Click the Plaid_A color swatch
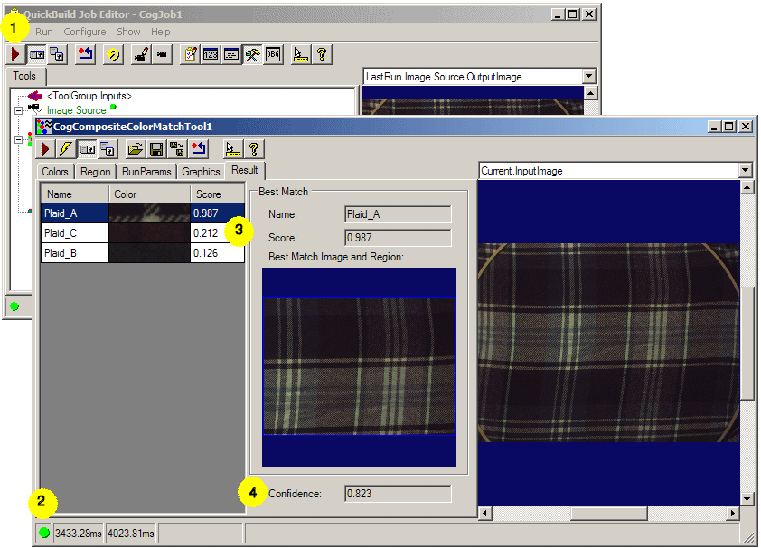The width and height of the screenshot is (761, 548). [149, 213]
